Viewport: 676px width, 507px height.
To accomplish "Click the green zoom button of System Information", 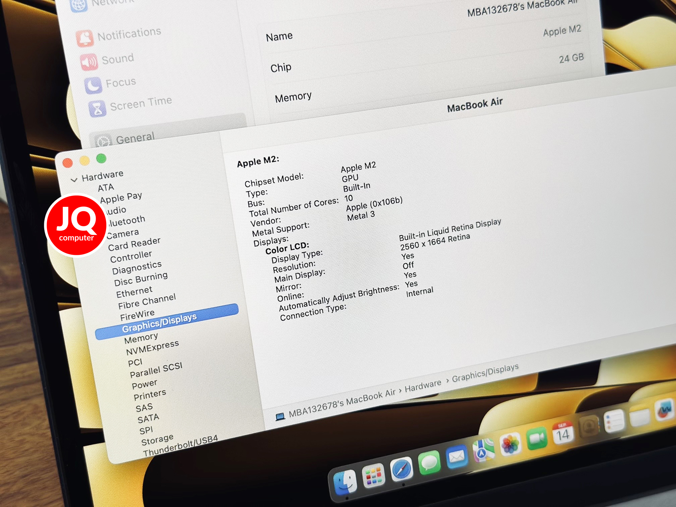I will (x=101, y=158).
